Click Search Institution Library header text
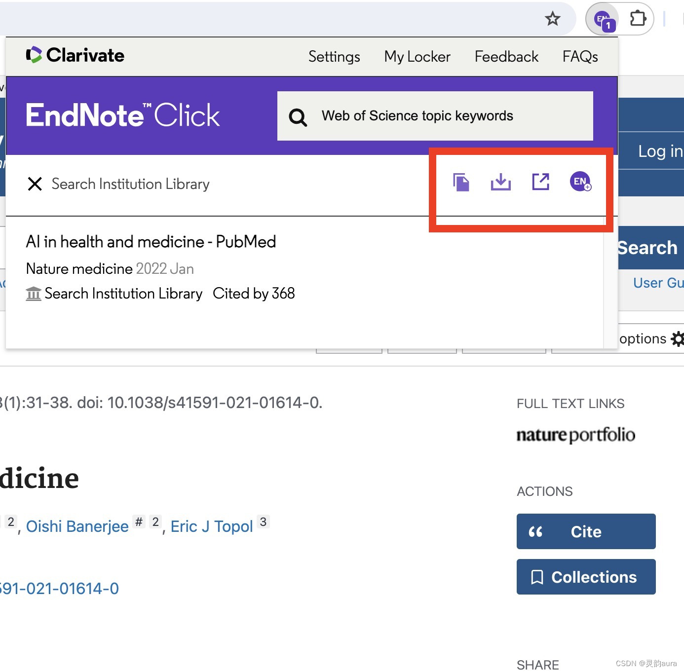 [x=131, y=184]
